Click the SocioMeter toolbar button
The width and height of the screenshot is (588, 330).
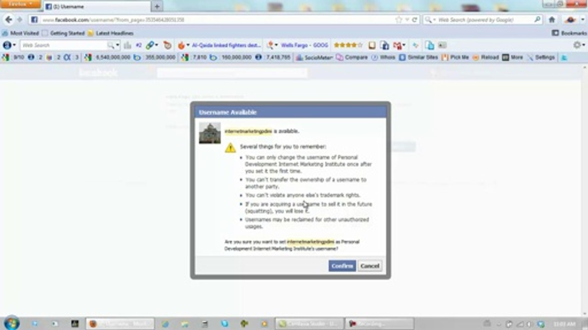click(314, 57)
